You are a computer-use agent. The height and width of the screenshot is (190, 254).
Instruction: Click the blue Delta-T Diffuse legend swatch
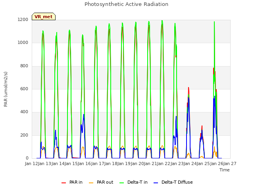point(156,183)
